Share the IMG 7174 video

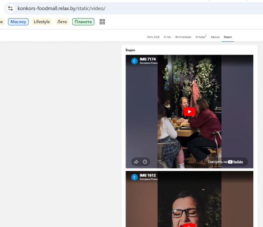click(136, 162)
